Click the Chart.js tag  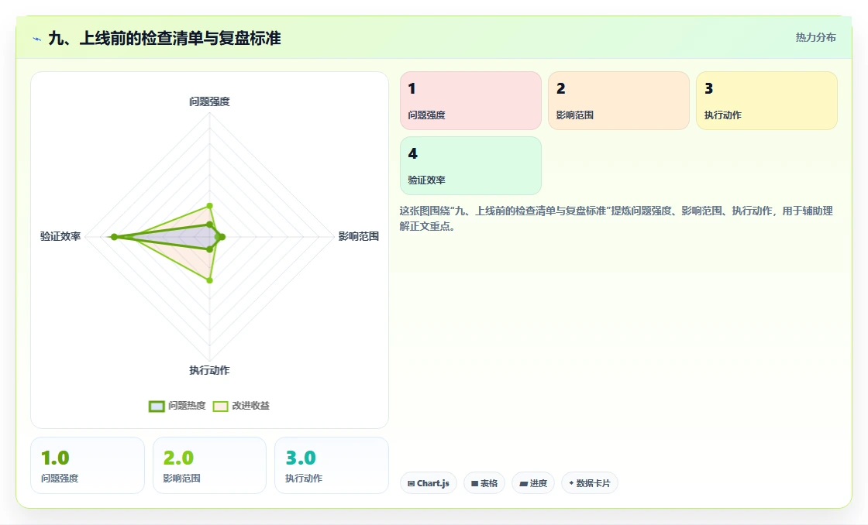(428, 483)
